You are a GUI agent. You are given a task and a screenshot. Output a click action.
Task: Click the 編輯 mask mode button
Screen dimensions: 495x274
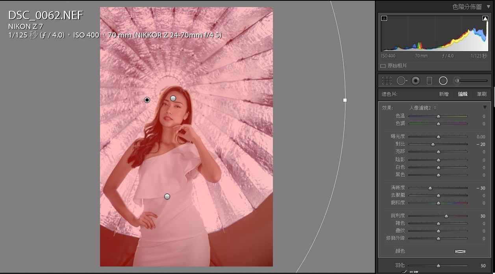pos(463,94)
